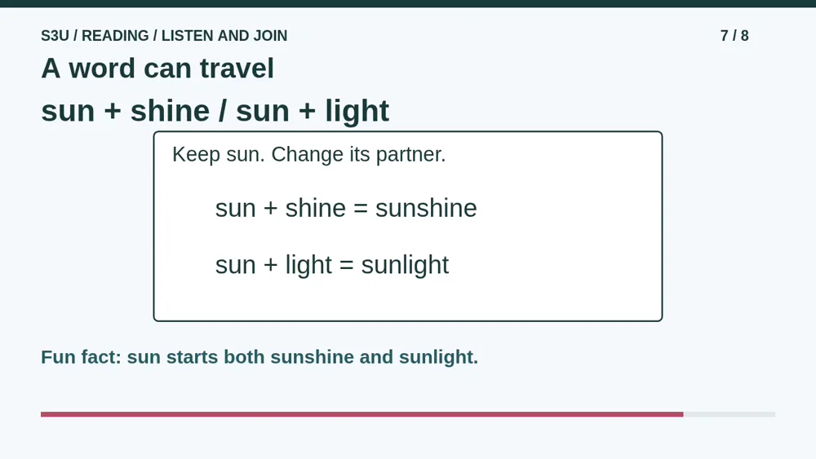Open LISTEN AND JOIN breadcrumb text
The width and height of the screenshot is (816, 459).
(224, 36)
